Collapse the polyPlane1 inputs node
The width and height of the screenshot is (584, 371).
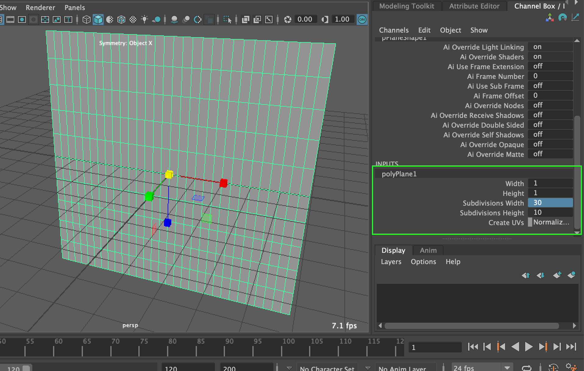(399, 174)
